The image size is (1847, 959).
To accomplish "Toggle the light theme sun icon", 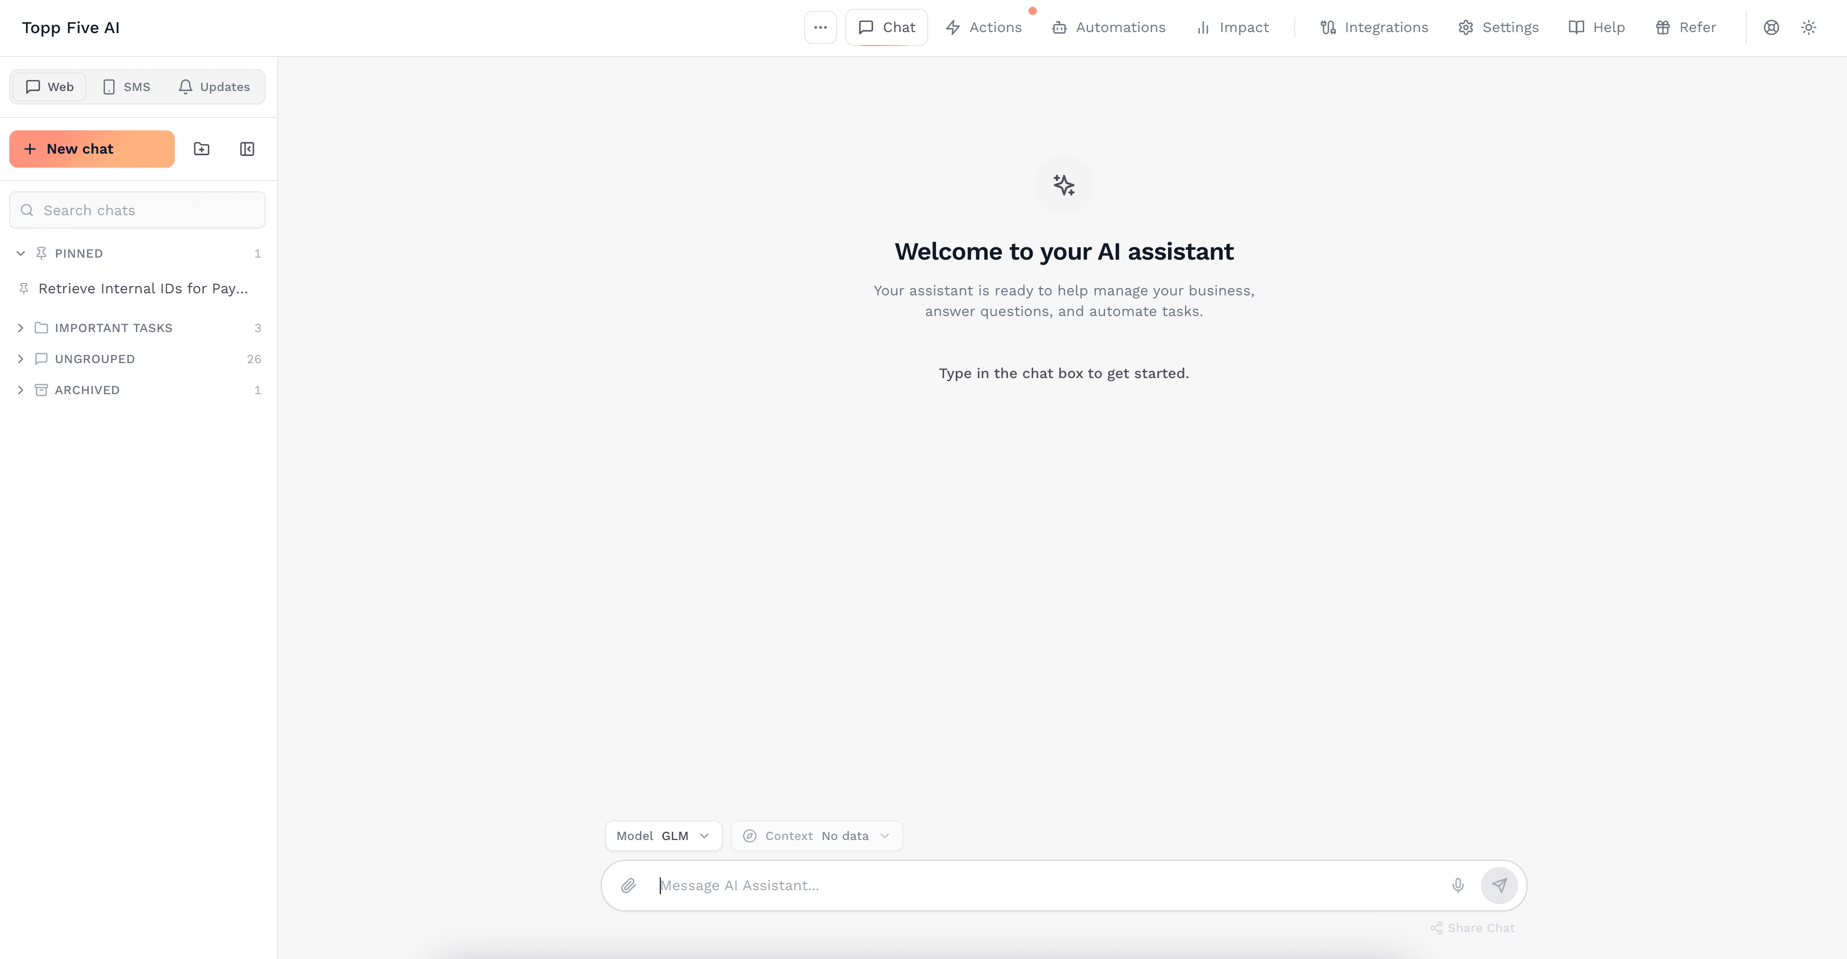I will (1808, 27).
